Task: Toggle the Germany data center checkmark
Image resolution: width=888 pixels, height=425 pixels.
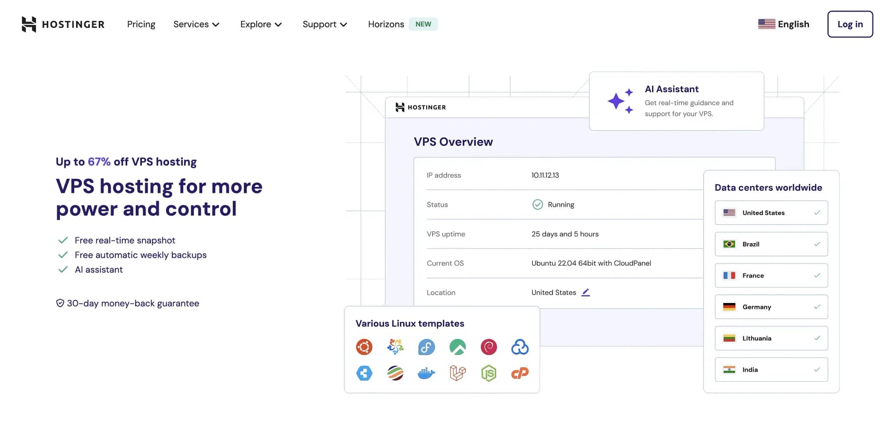Action: 817,307
